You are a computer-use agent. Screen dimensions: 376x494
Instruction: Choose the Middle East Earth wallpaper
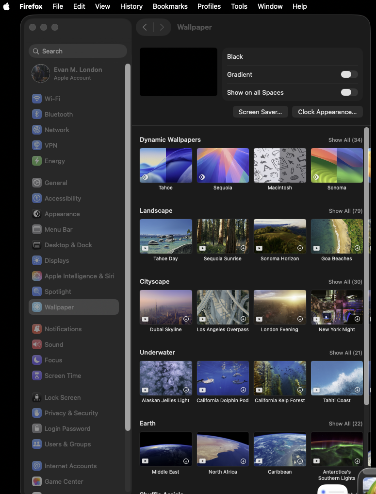pyautogui.click(x=166, y=449)
